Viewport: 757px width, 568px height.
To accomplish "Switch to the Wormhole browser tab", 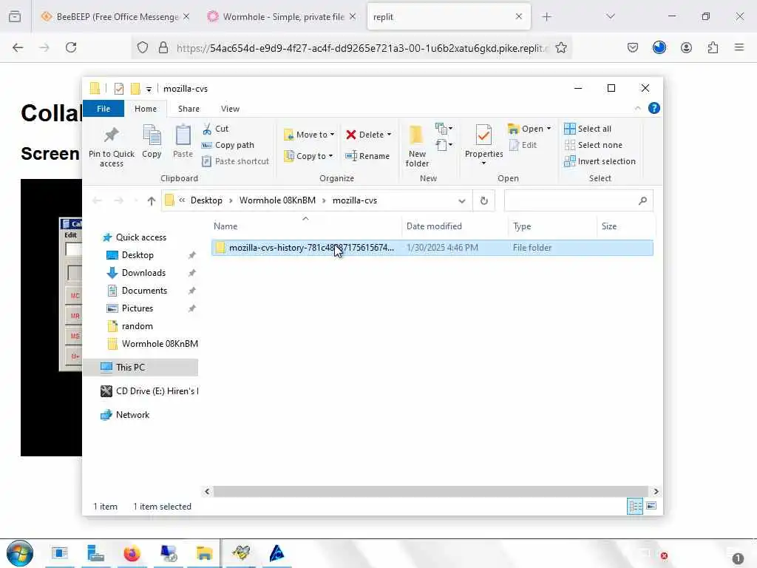I will pos(282,16).
